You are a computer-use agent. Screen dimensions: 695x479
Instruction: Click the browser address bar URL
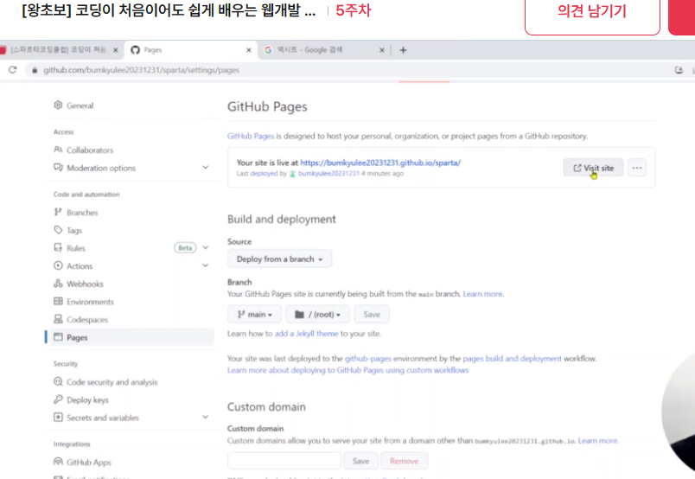coord(141,70)
